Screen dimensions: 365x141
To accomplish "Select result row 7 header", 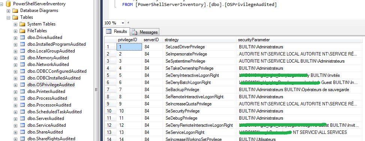I will 110,90.
